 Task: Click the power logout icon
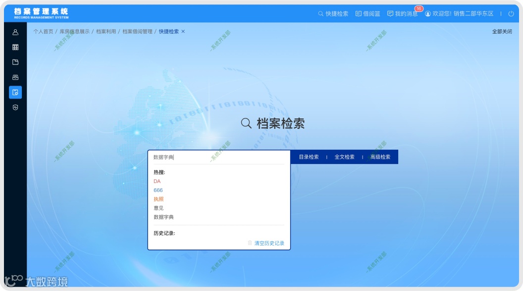(x=511, y=14)
